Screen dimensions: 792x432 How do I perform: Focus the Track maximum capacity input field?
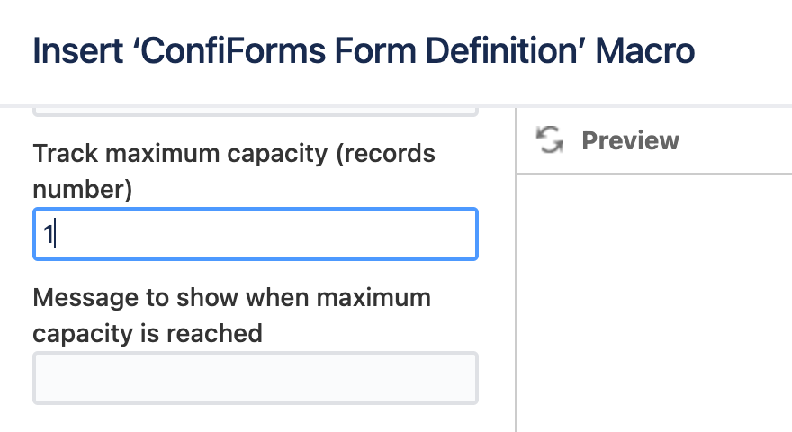[256, 234]
